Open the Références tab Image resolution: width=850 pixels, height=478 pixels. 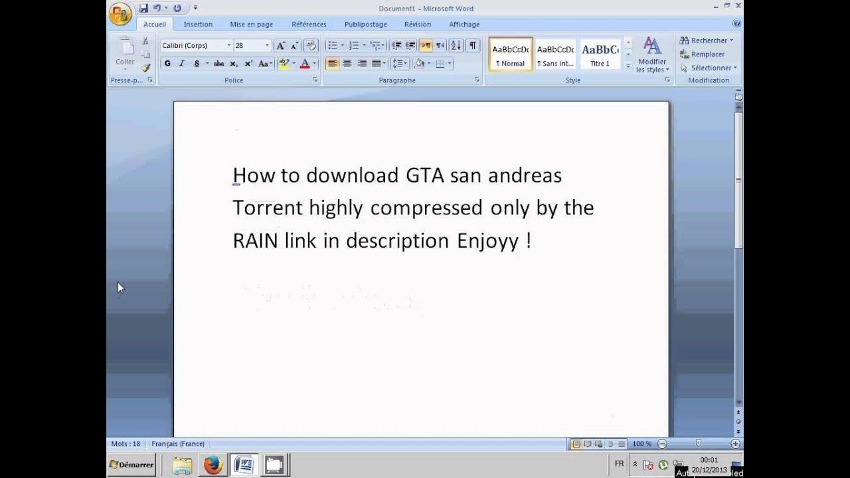coord(309,24)
